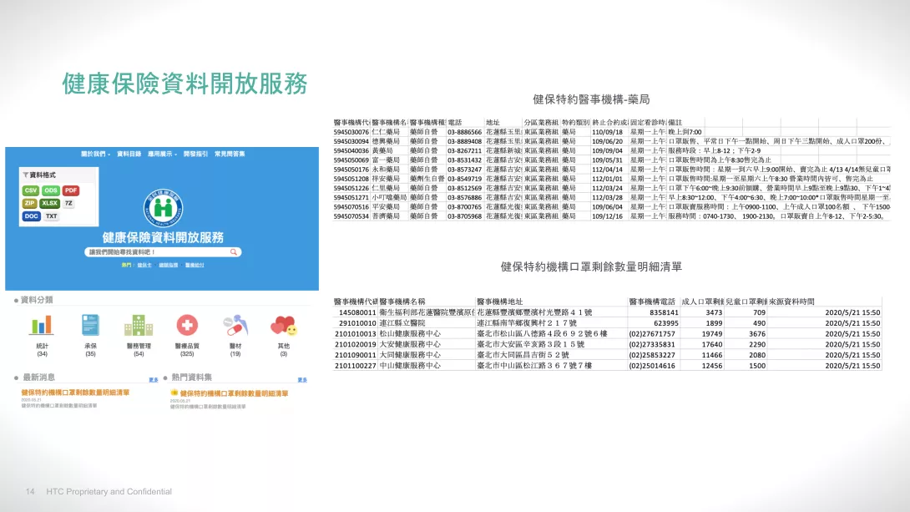Image resolution: width=910 pixels, height=512 pixels.
Task: Click the website title above search bar
Action: click(163, 237)
